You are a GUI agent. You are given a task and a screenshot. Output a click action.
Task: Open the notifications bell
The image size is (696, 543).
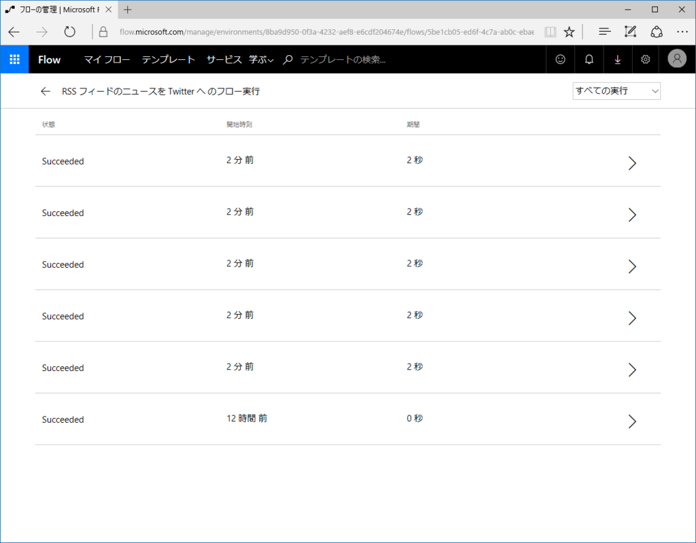pyautogui.click(x=589, y=59)
